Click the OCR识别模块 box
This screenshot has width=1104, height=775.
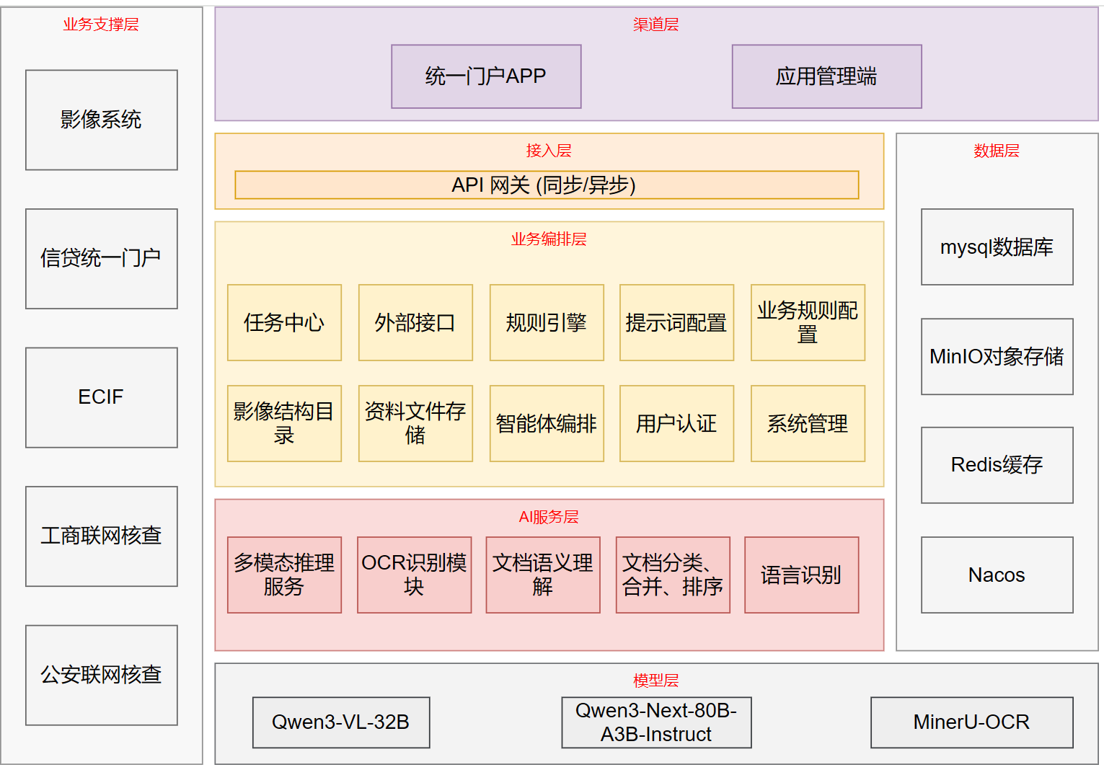[x=414, y=575]
